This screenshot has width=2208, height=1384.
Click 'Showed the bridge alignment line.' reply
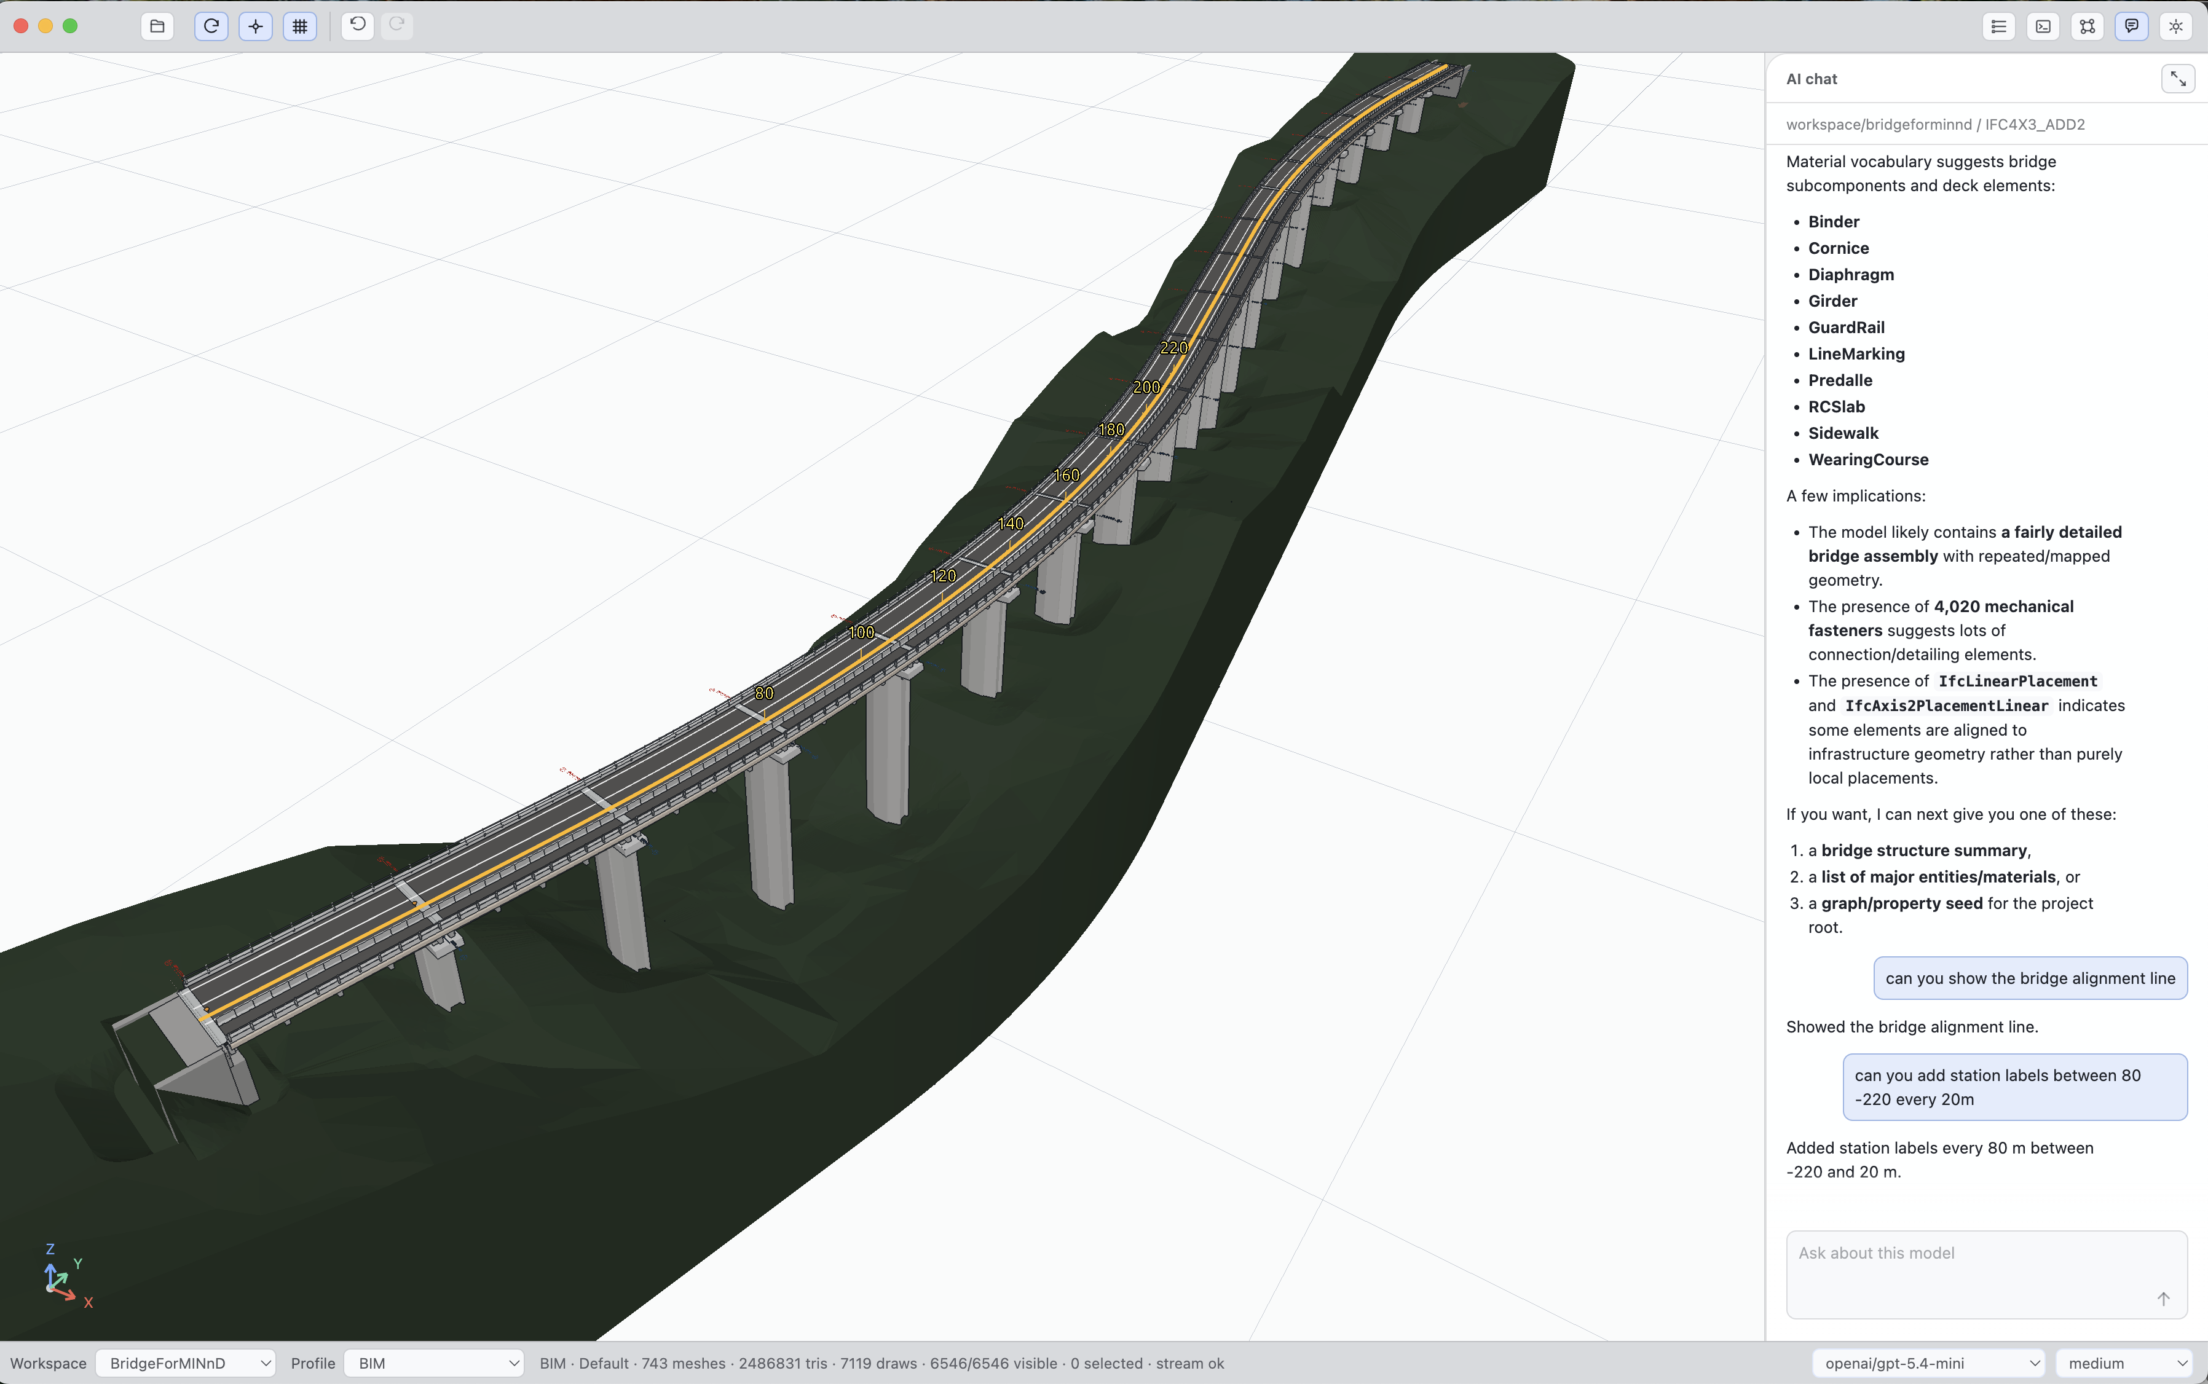[x=1911, y=1027]
